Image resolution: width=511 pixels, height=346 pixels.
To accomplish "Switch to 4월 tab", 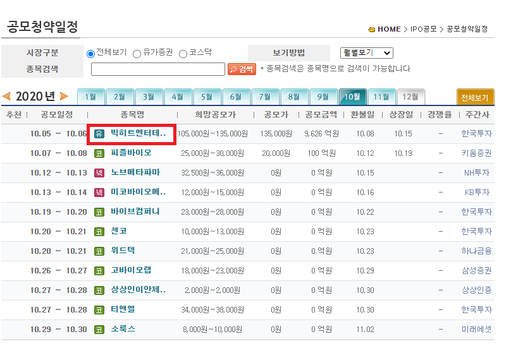I will tap(178, 97).
